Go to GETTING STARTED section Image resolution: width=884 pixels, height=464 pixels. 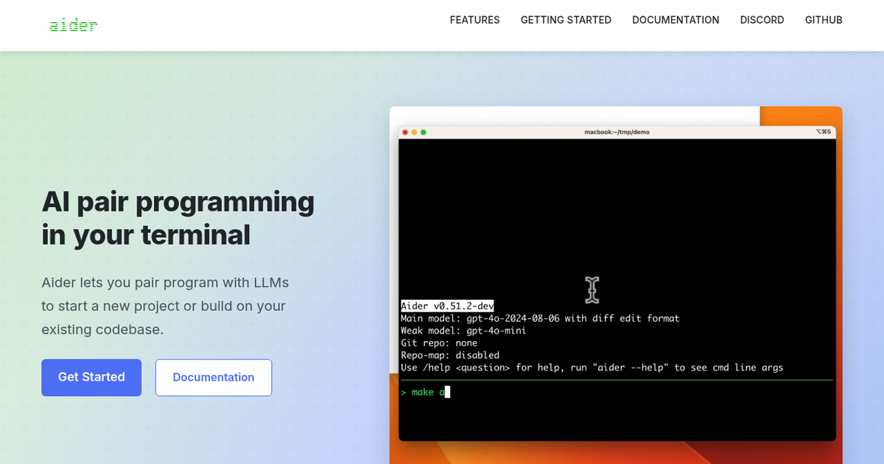(566, 20)
